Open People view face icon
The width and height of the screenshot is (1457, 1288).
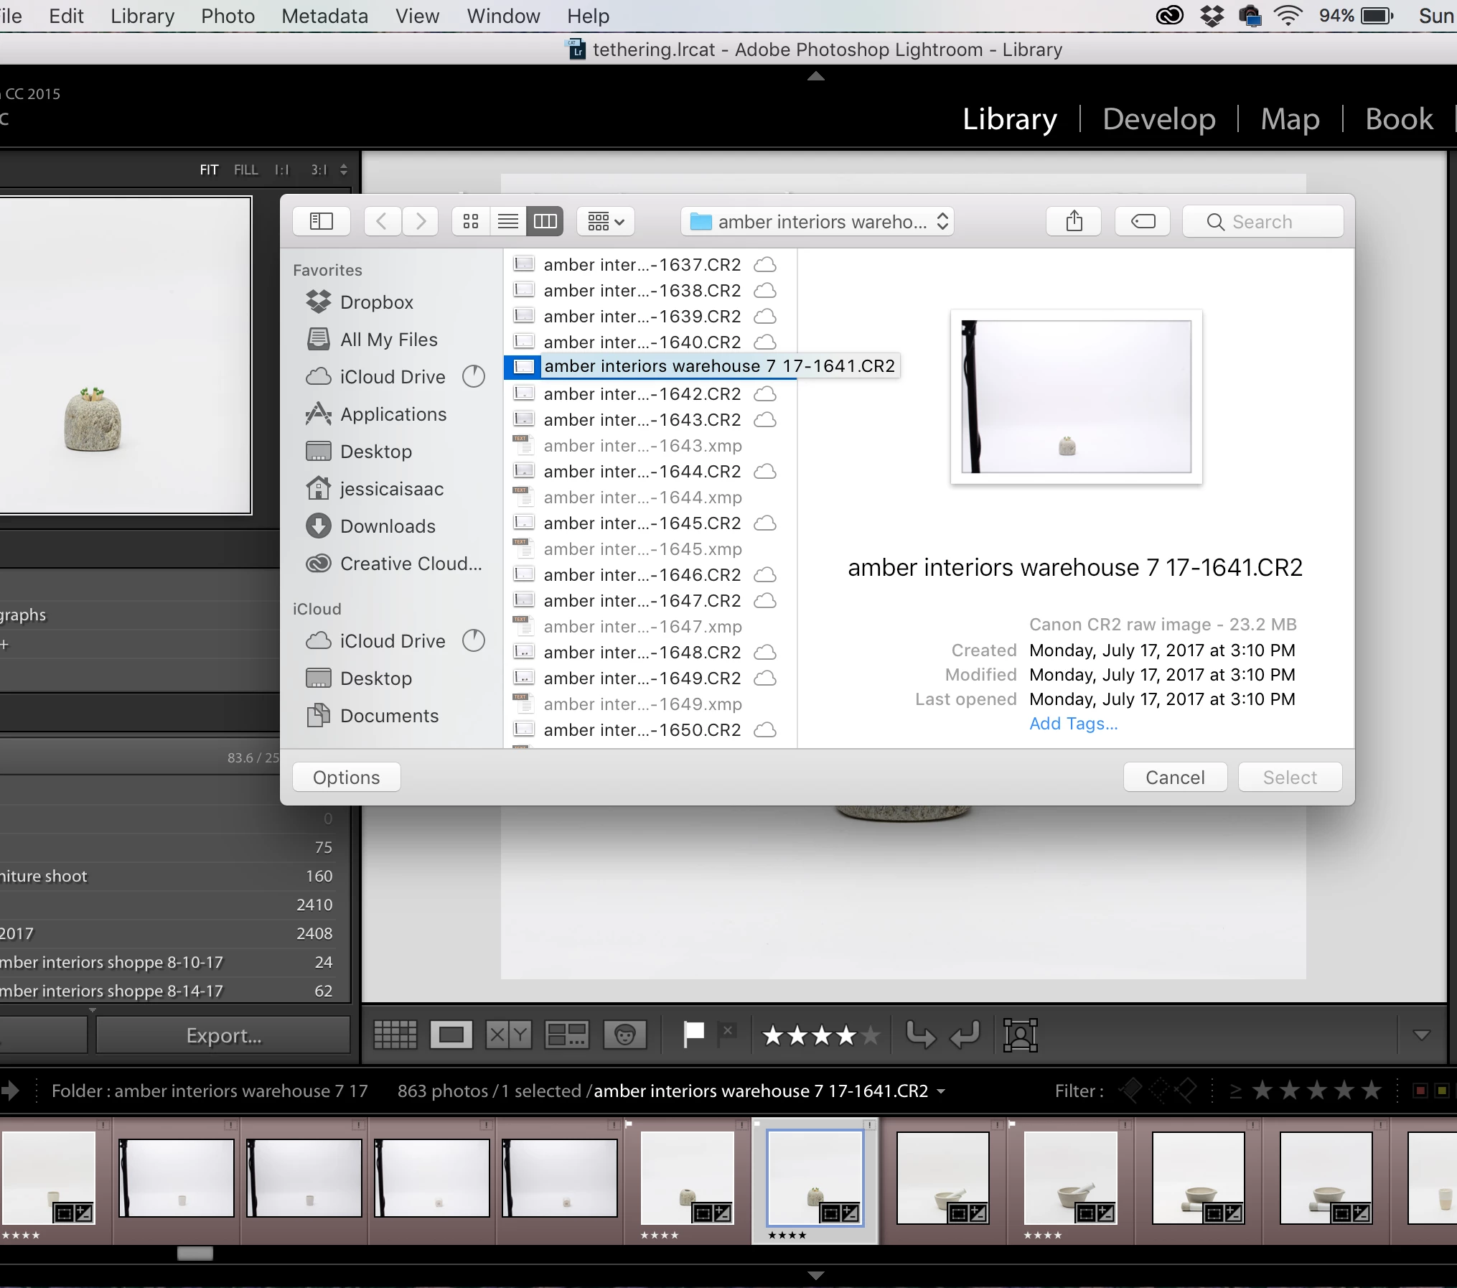pyautogui.click(x=624, y=1035)
